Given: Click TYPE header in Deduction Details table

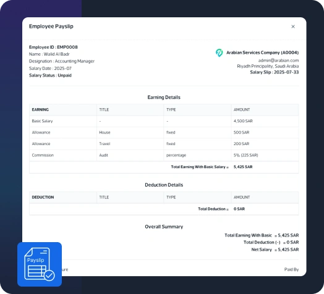Looking at the screenshot, I should click(171, 197).
